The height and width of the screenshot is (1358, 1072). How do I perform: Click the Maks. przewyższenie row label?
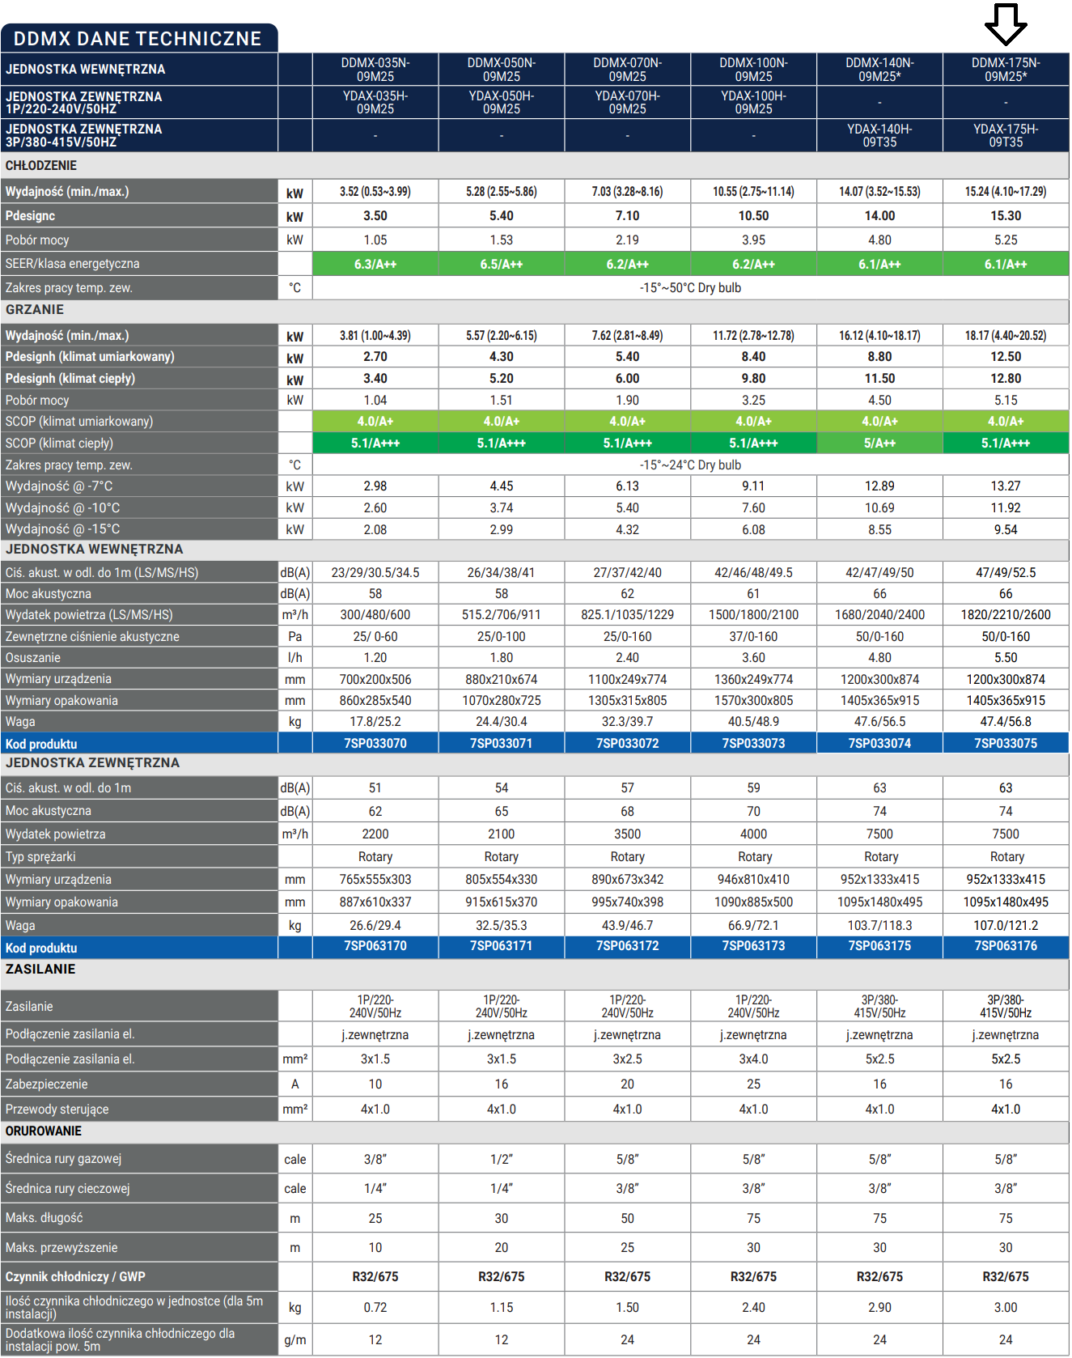61,1248
